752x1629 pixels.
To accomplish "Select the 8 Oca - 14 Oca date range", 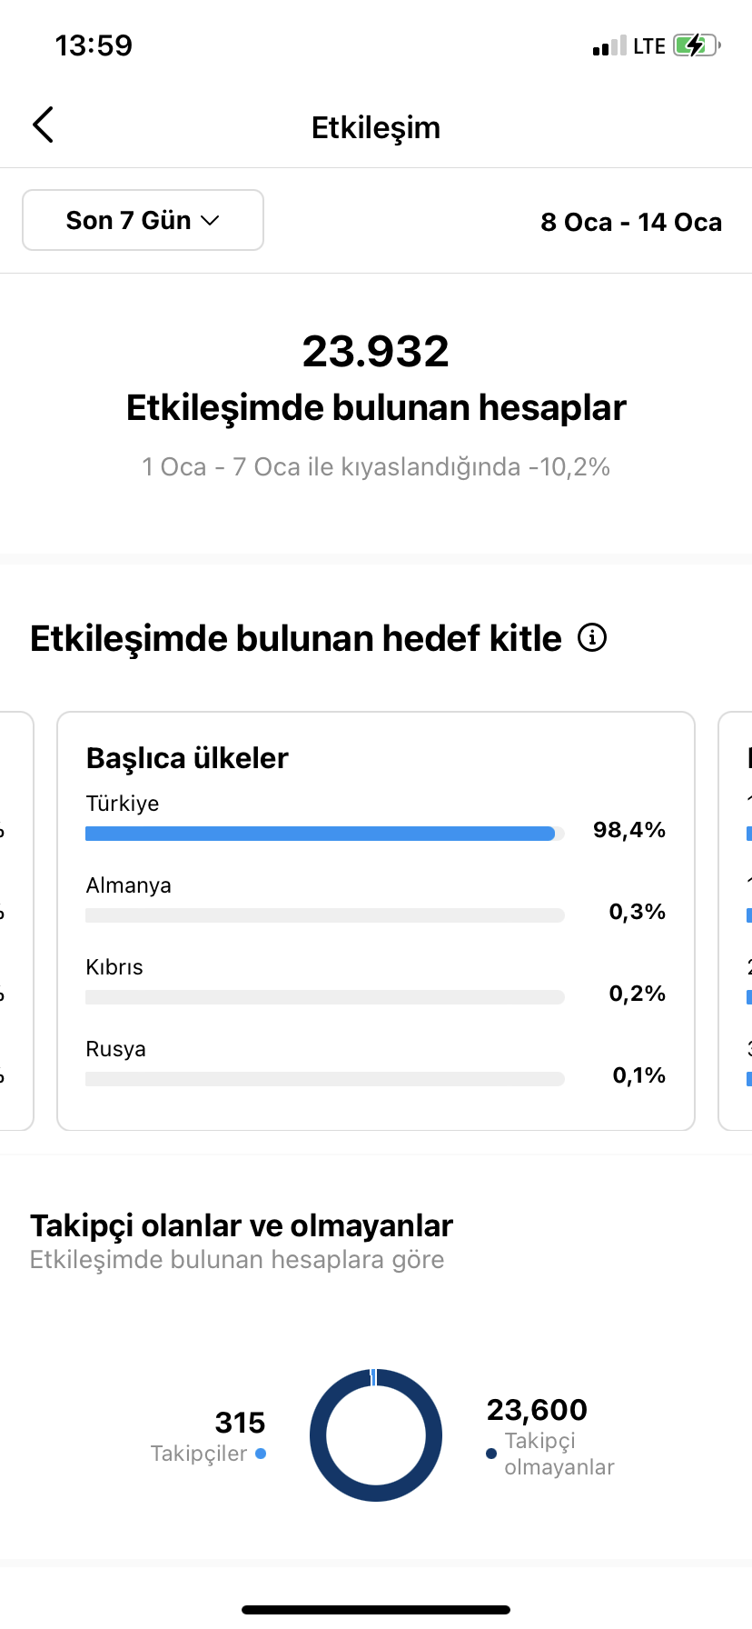I will click(x=631, y=222).
